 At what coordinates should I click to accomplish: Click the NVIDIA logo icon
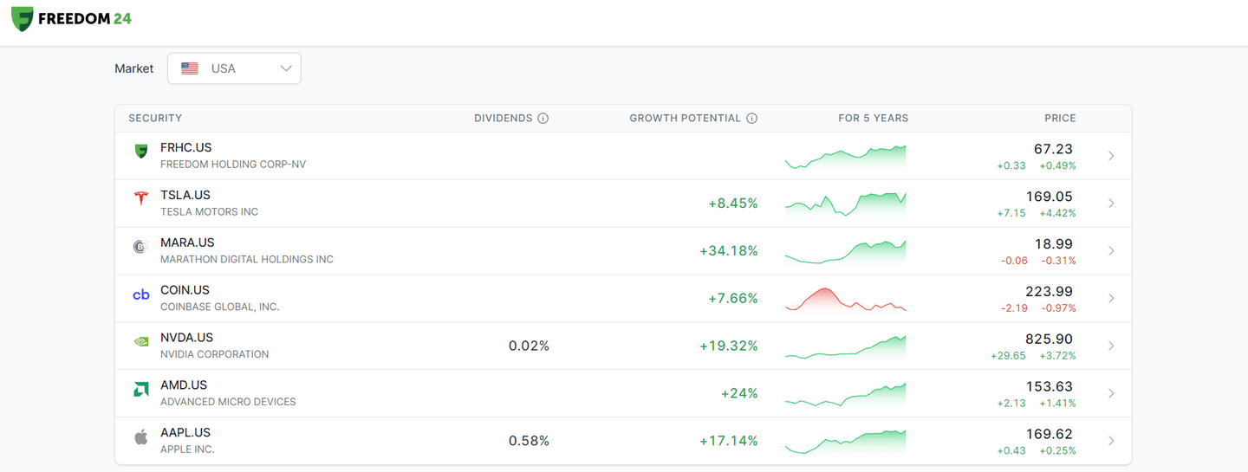(x=140, y=341)
